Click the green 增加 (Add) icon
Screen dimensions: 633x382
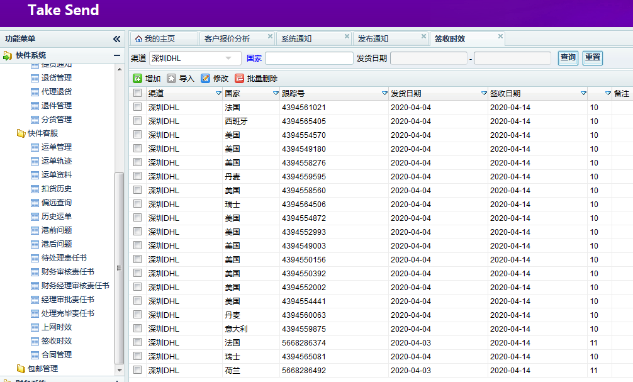coord(138,79)
